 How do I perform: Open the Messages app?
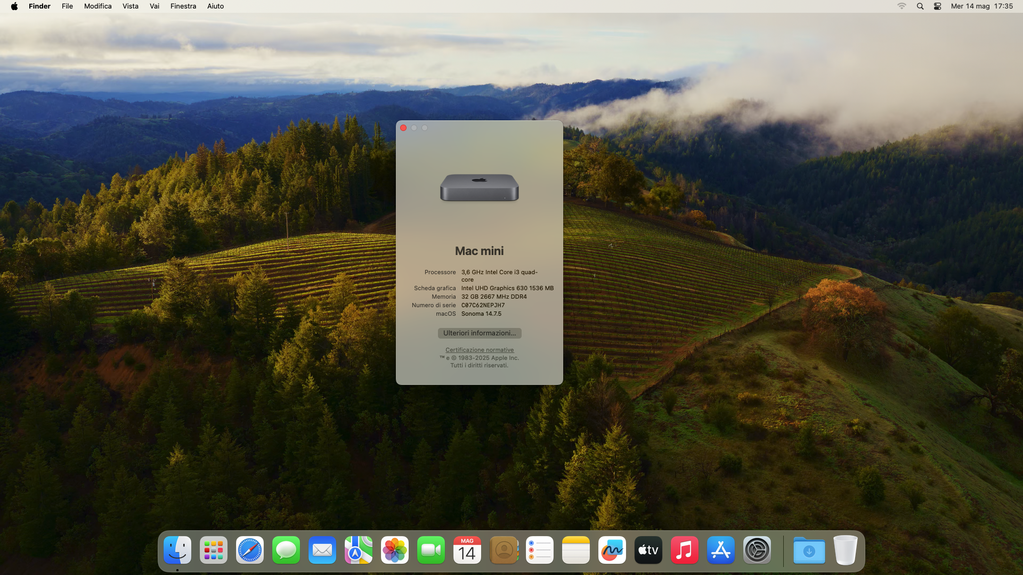[286, 550]
